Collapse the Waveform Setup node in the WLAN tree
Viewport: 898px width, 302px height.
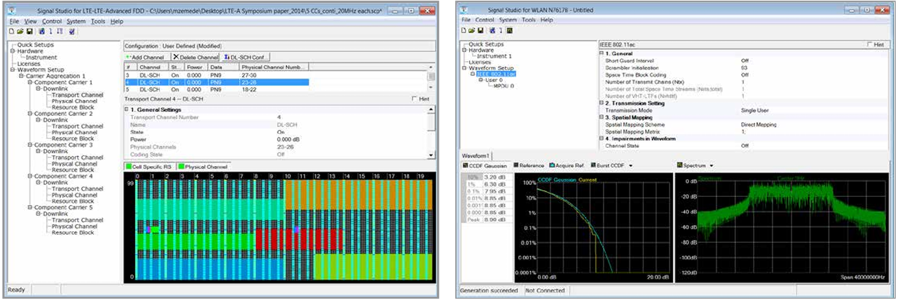464,68
